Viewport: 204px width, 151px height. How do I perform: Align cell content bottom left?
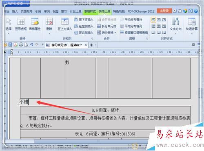point(153,33)
